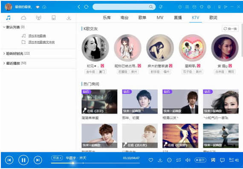The image size is (243, 169).
Task: Open the local downloads sidebar icon
Action: coord(69,18)
